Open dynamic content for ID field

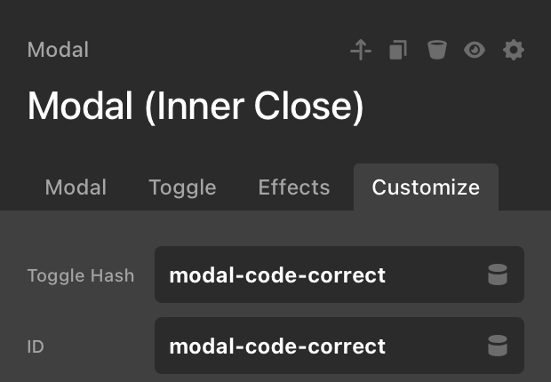point(498,346)
